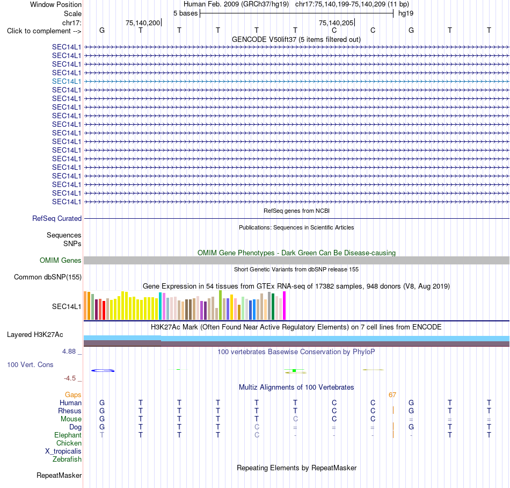Click the orange 67 gap count

pyautogui.click(x=392, y=395)
